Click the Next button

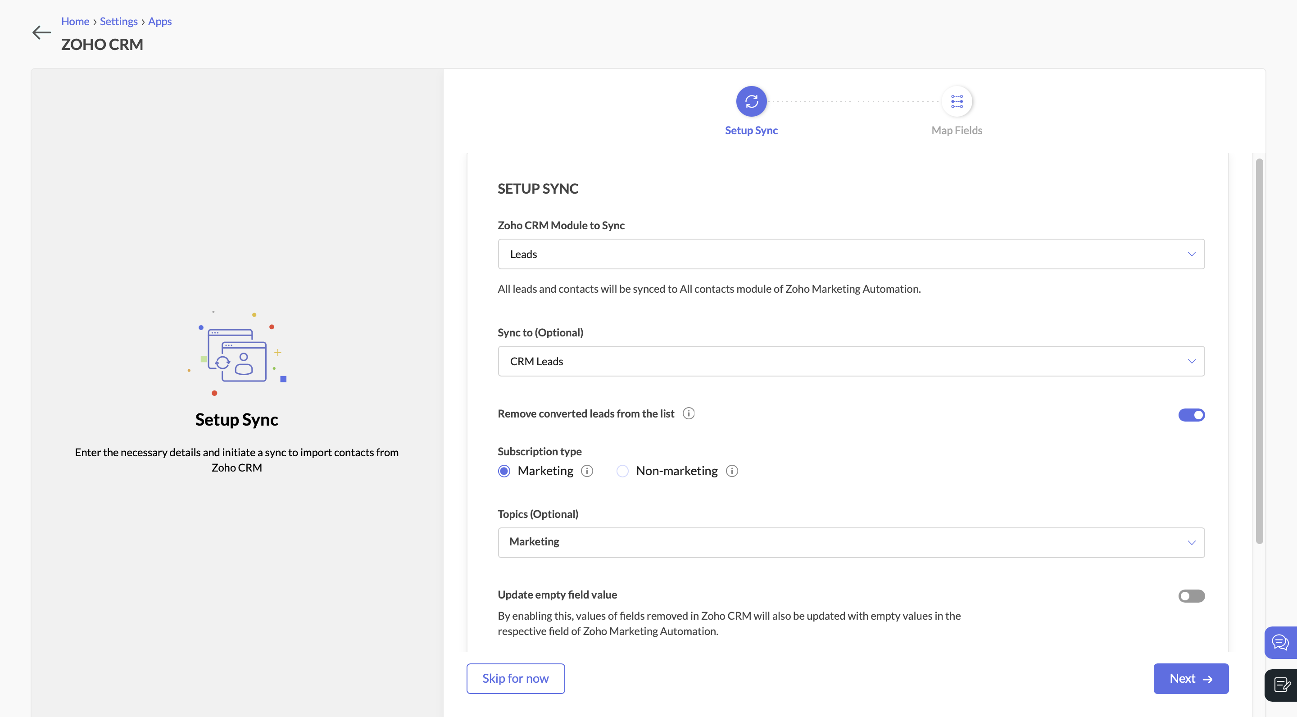(x=1190, y=678)
